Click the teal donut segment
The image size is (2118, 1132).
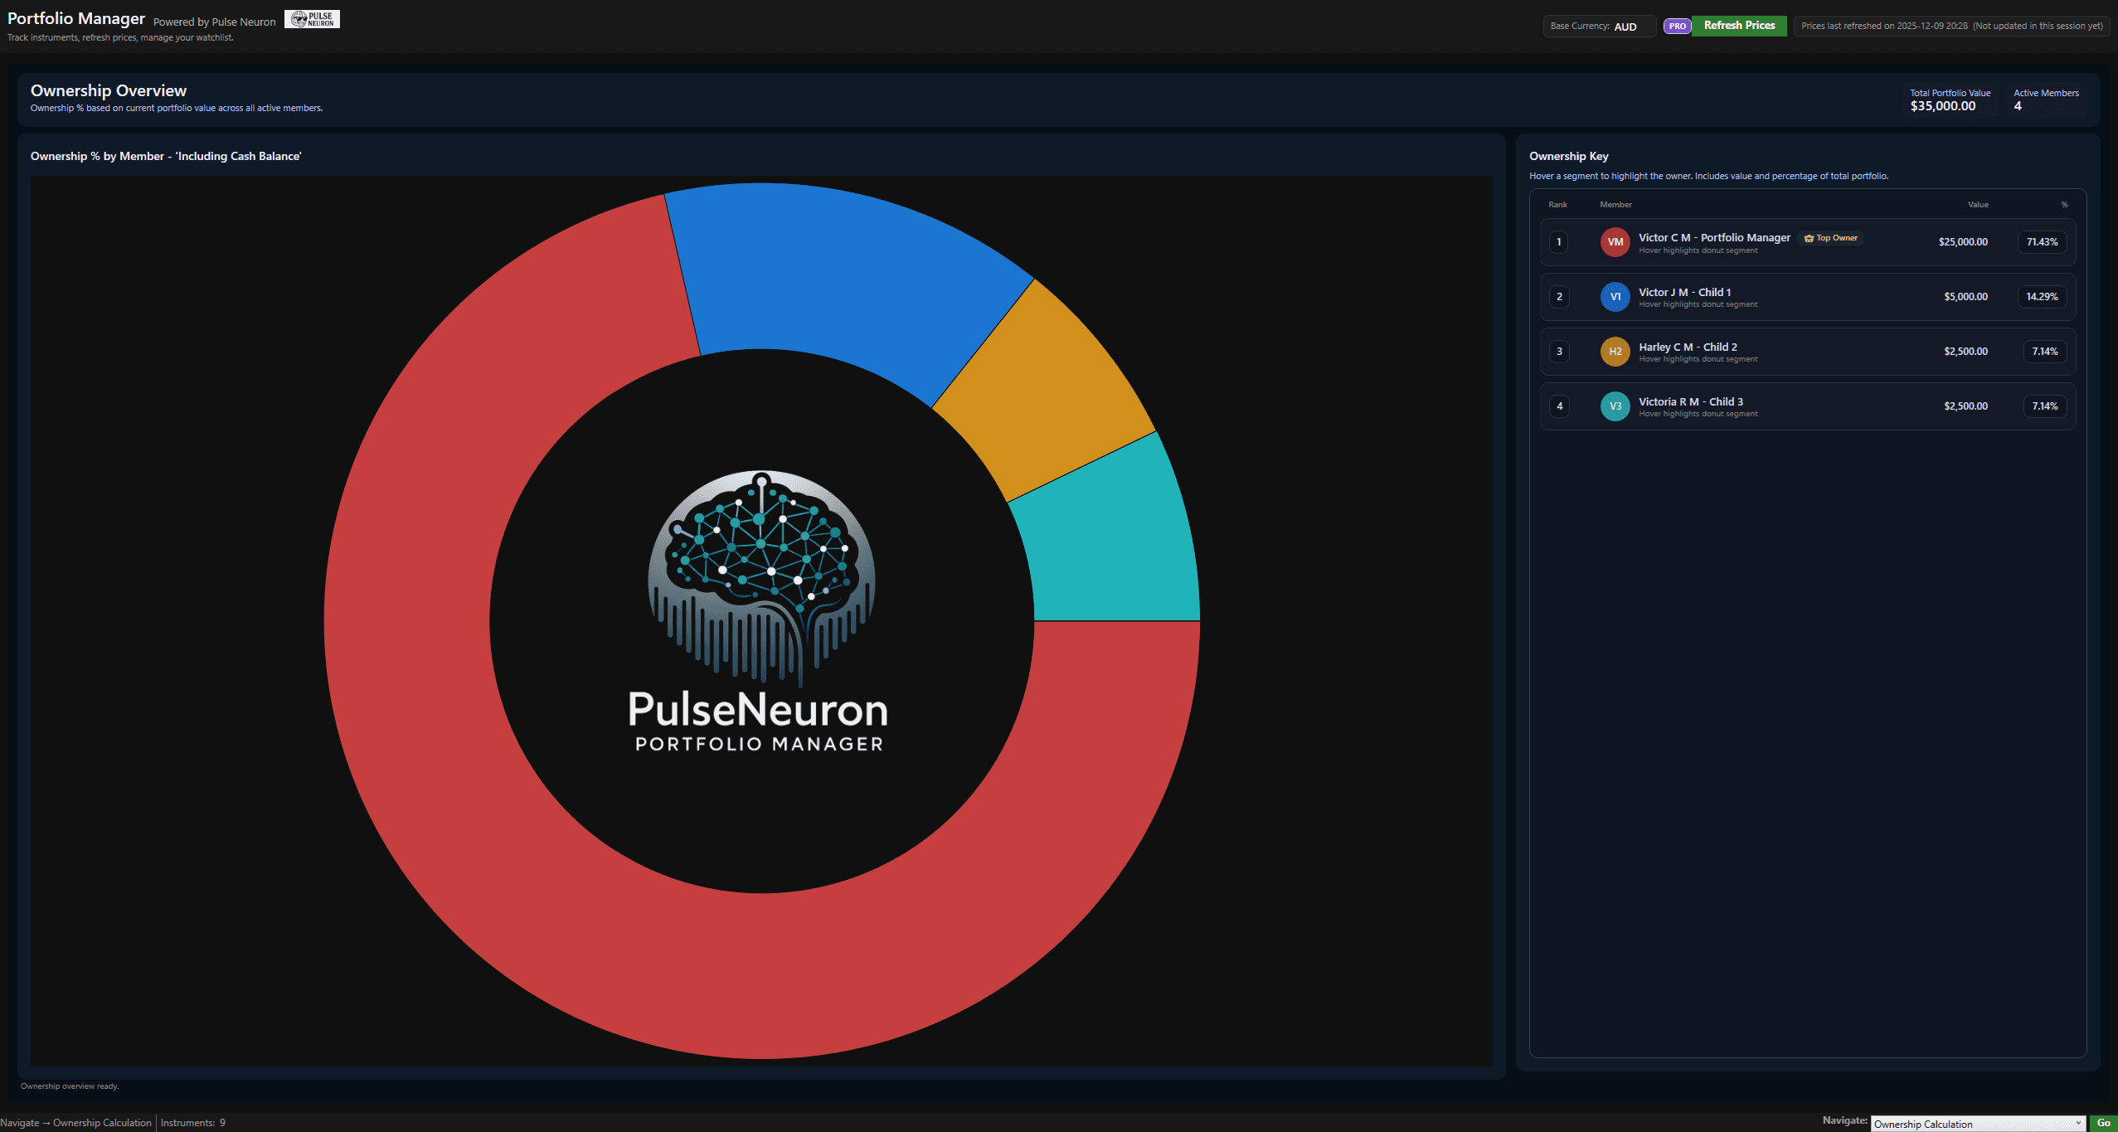click(x=1107, y=543)
